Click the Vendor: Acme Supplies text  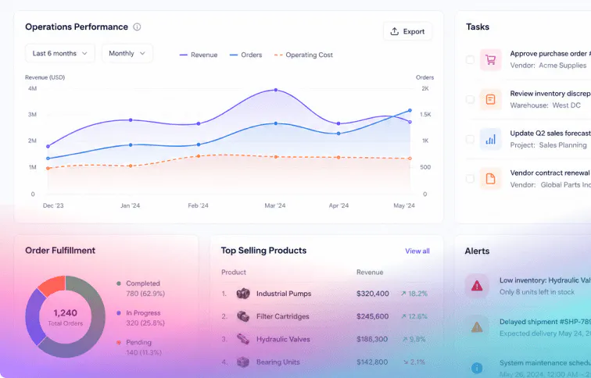[x=548, y=65]
